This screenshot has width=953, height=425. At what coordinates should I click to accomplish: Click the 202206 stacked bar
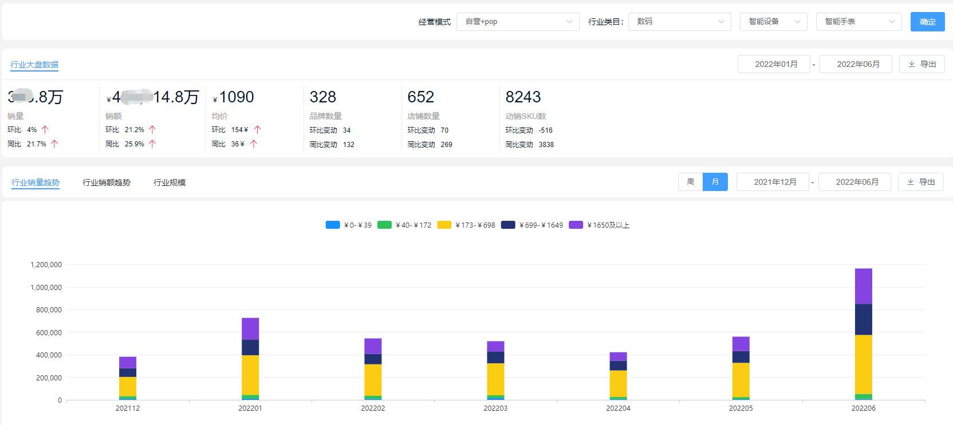[864, 334]
